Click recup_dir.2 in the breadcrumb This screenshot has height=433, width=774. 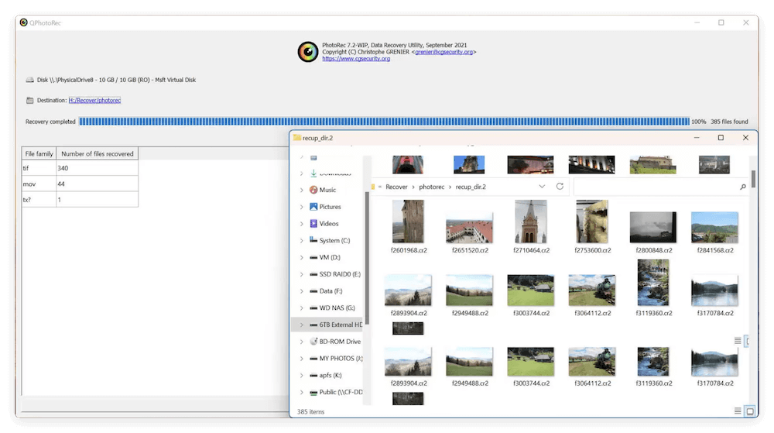pos(471,187)
